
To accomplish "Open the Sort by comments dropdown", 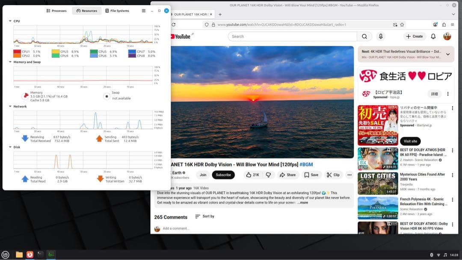I will [x=204, y=216].
